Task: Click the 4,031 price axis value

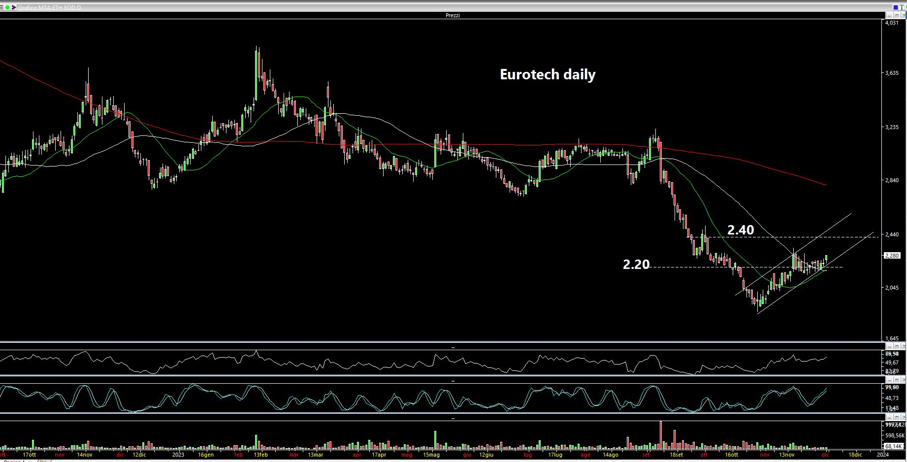Action: point(892,23)
